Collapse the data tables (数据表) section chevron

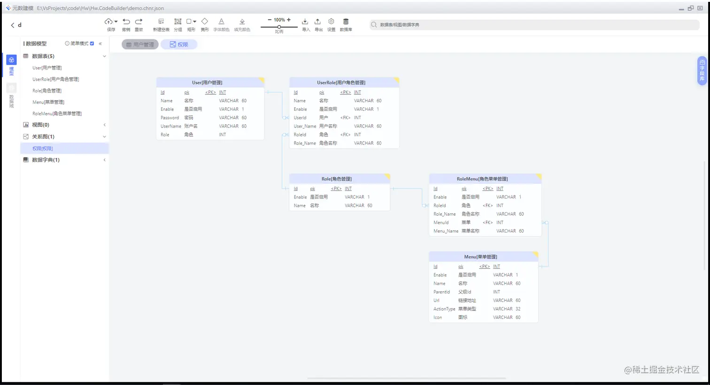104,56
